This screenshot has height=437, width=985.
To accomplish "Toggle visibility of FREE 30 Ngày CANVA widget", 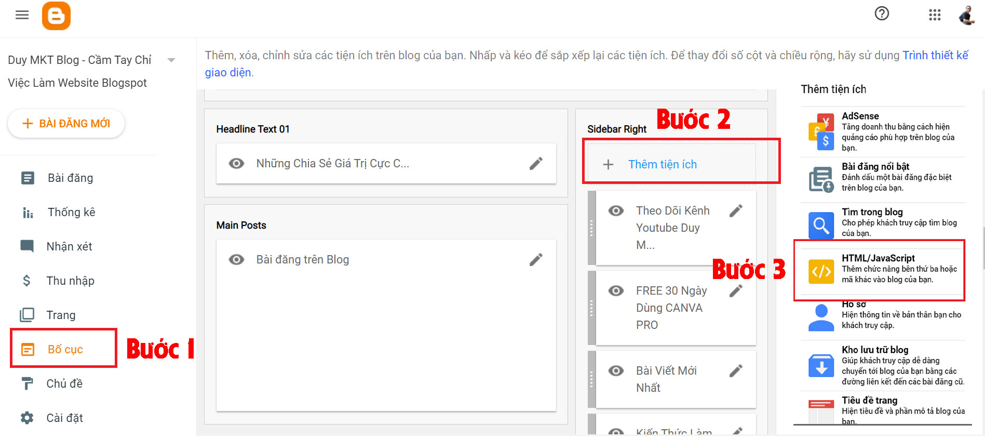I will point(616,291).
